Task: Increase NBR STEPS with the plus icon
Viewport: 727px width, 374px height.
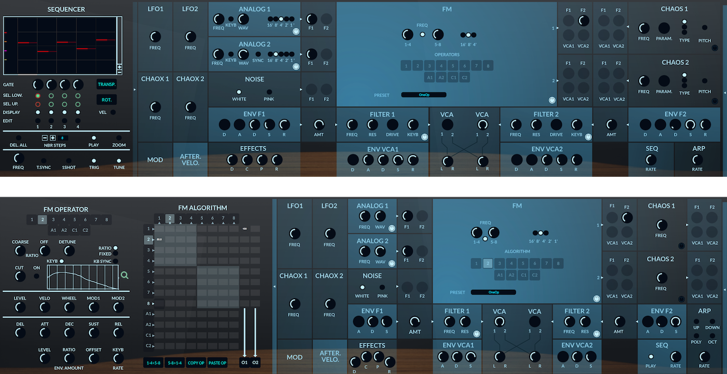Action: point(52,137)
